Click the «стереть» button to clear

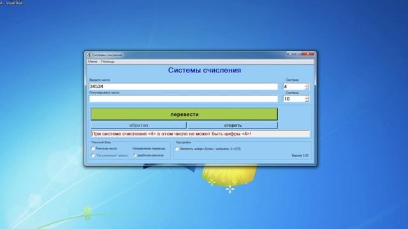pyautogui.click(x=233, y=125)
